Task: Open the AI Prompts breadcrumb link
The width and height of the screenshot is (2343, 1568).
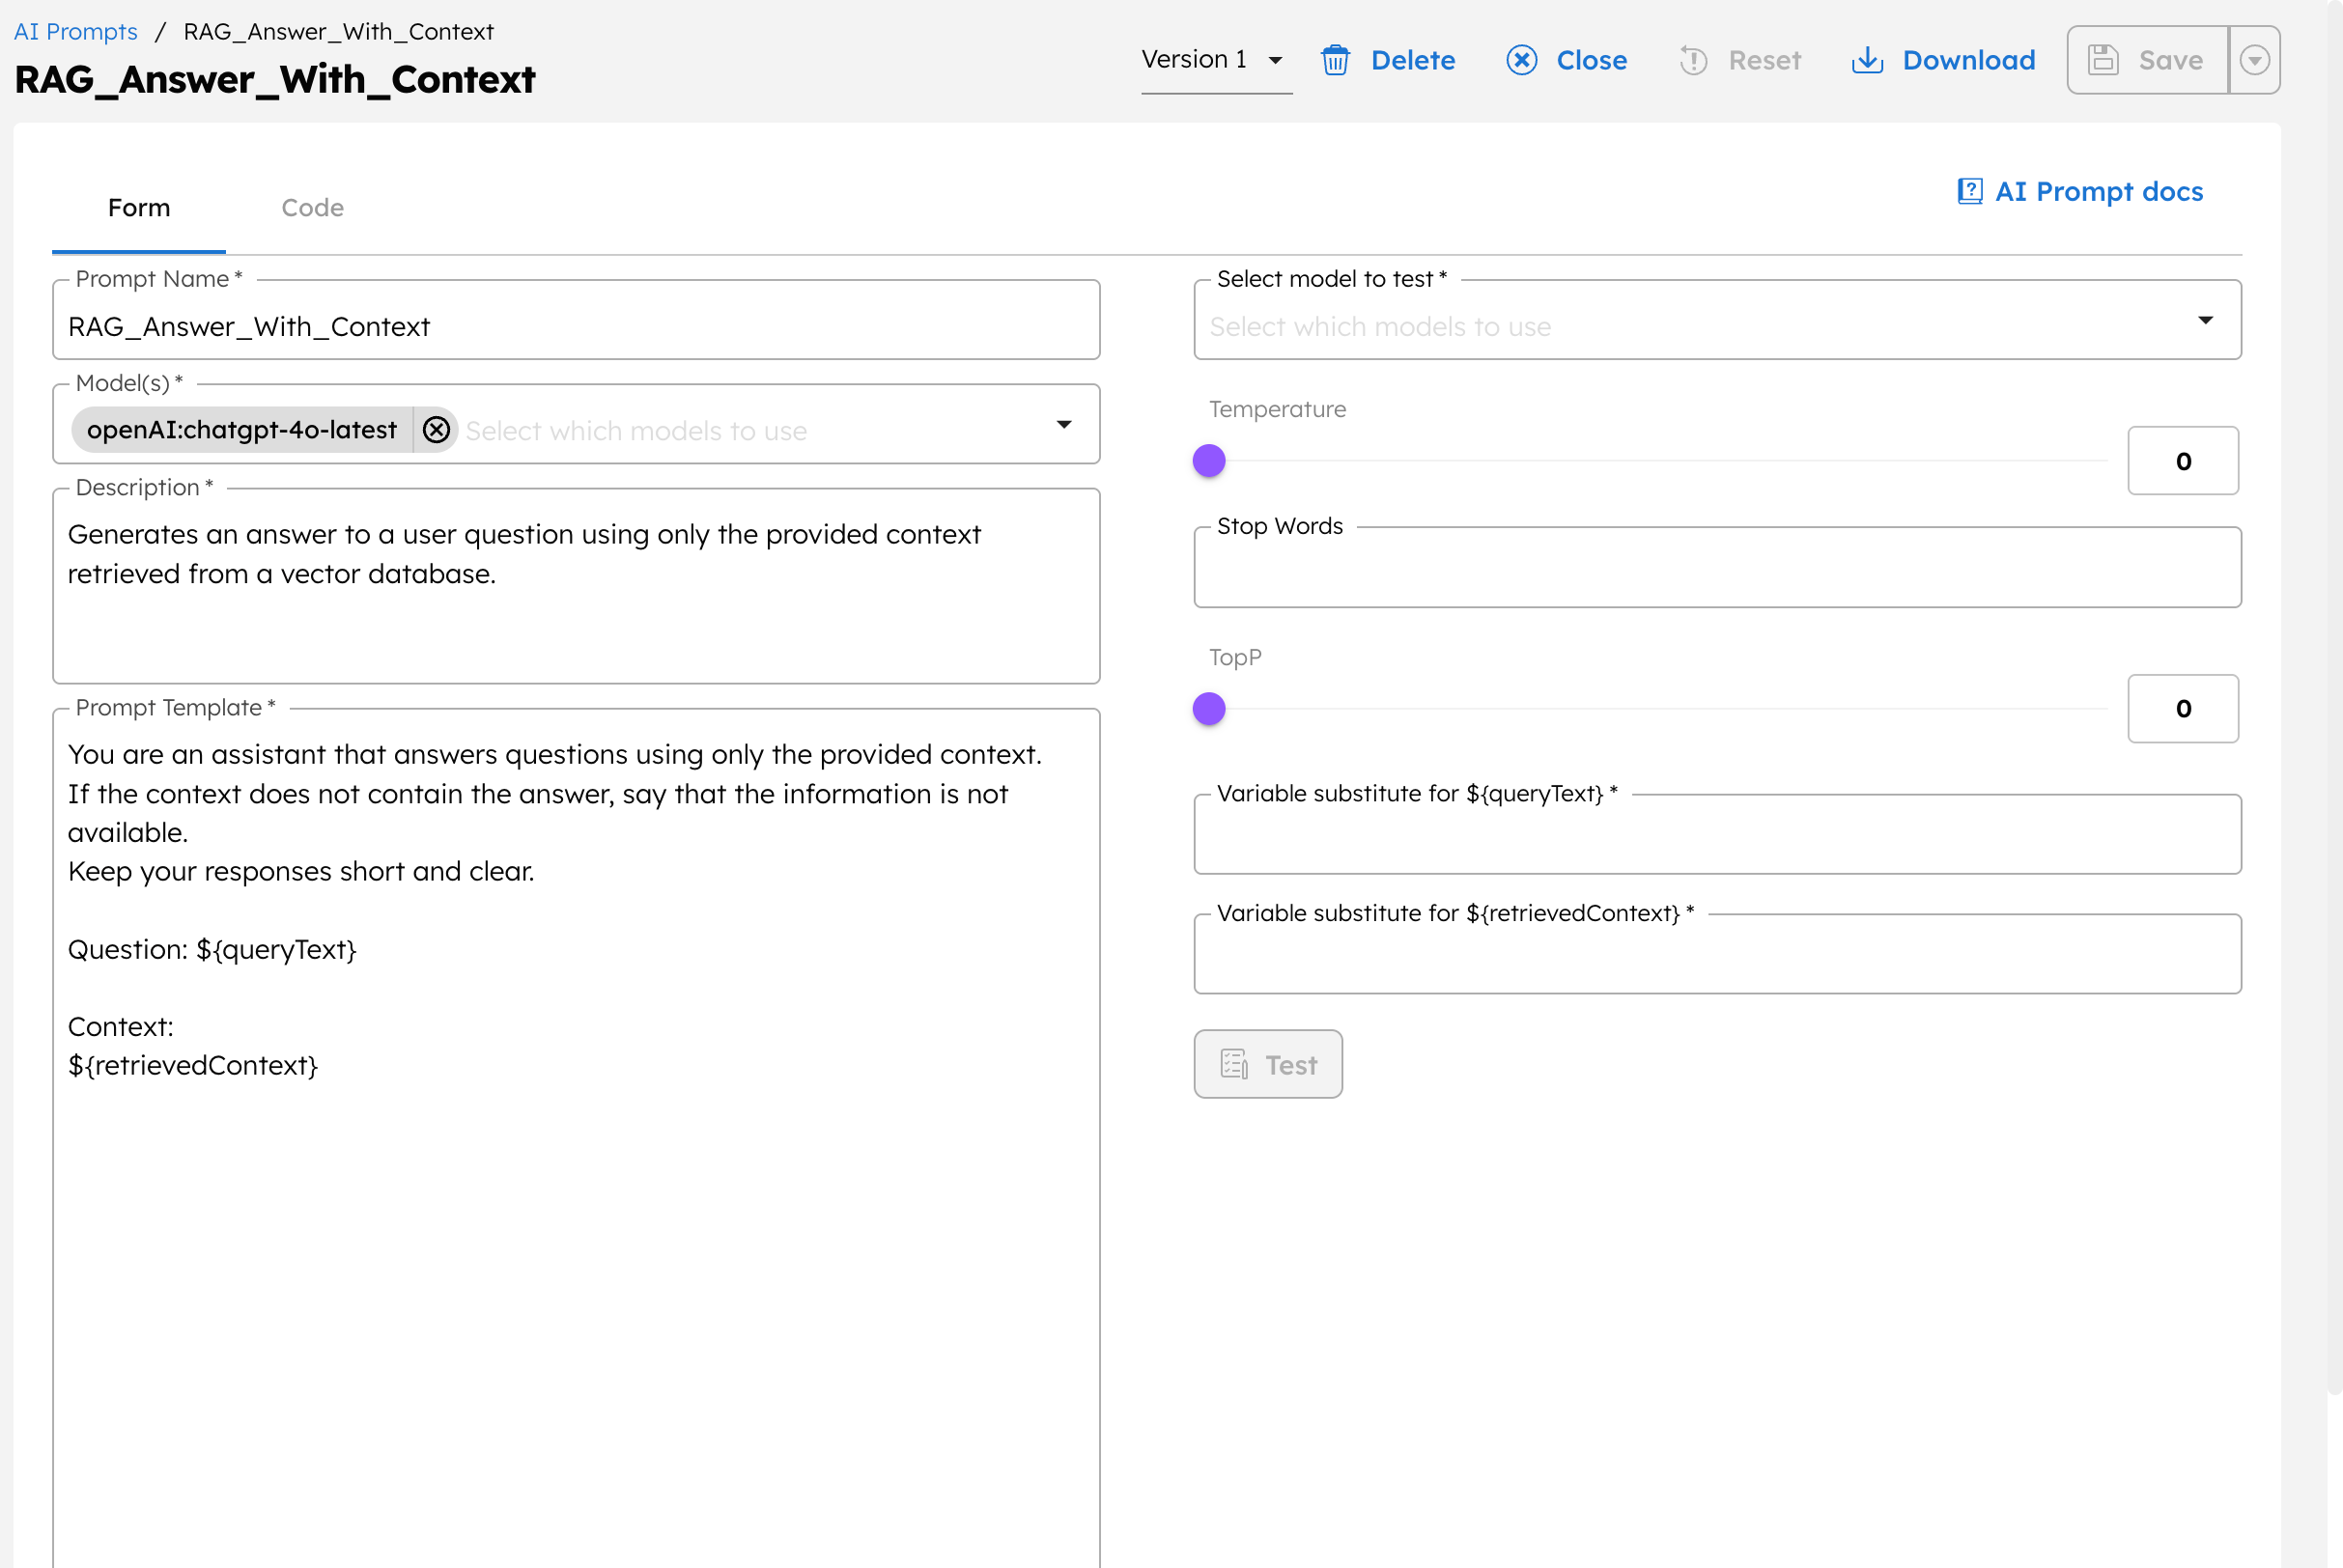Action: pyautogui.click(x=75, y=31)
